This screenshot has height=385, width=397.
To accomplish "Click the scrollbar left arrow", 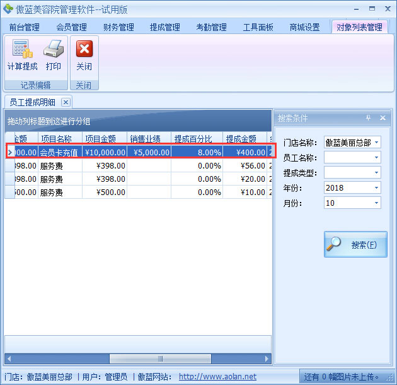I will [x=9, y=358].
